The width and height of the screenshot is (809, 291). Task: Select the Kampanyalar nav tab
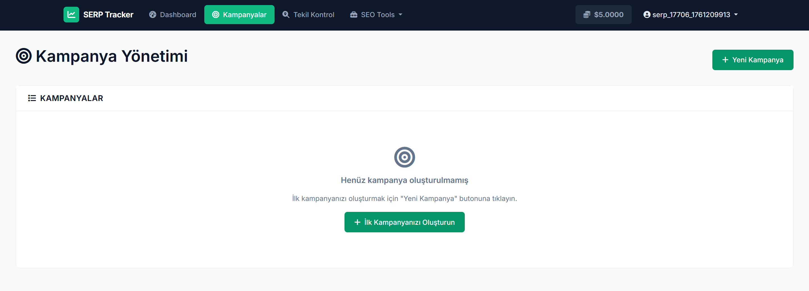239,15
